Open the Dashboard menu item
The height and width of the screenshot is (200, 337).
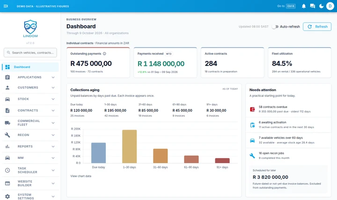coord(30,67)
